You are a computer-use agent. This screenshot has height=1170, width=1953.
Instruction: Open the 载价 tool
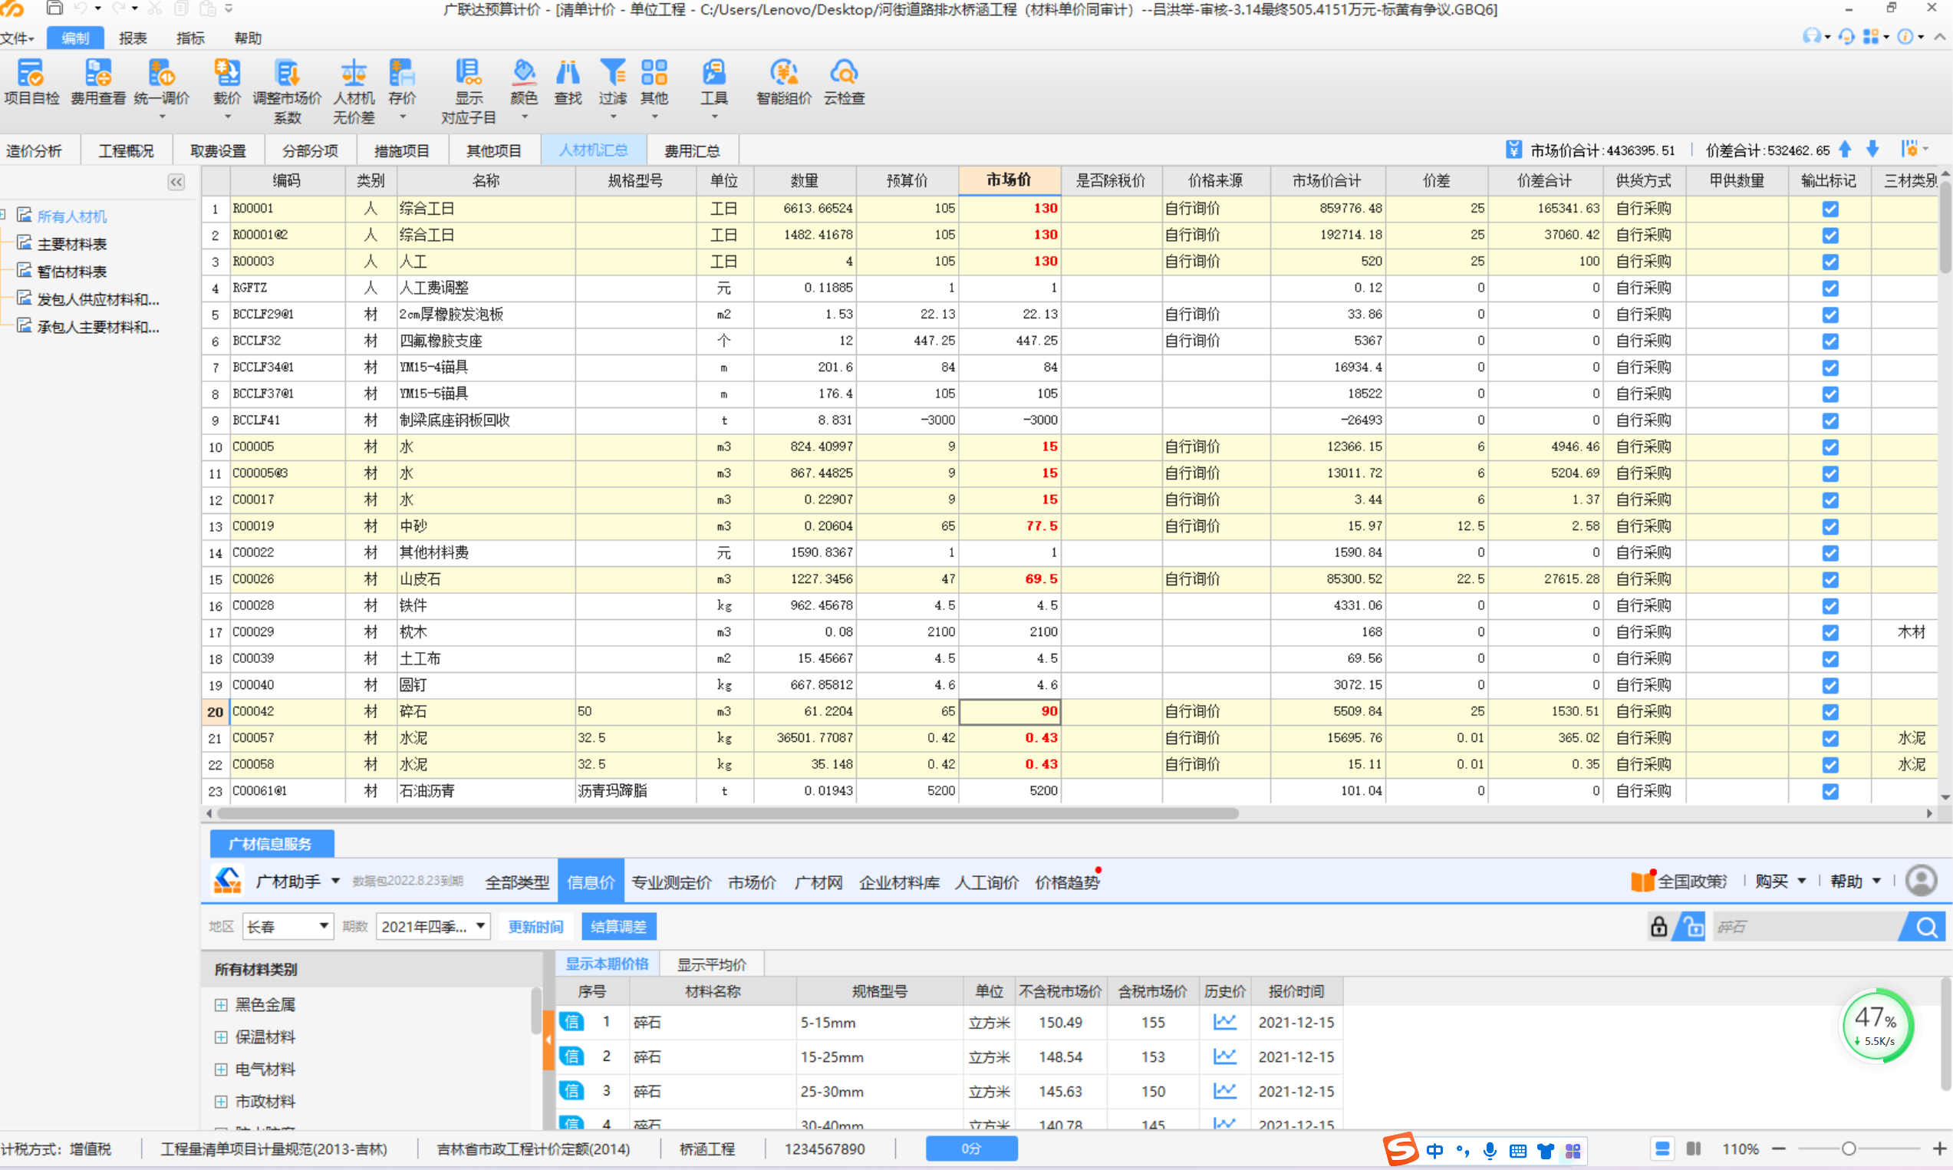click(x=227, y=82)
